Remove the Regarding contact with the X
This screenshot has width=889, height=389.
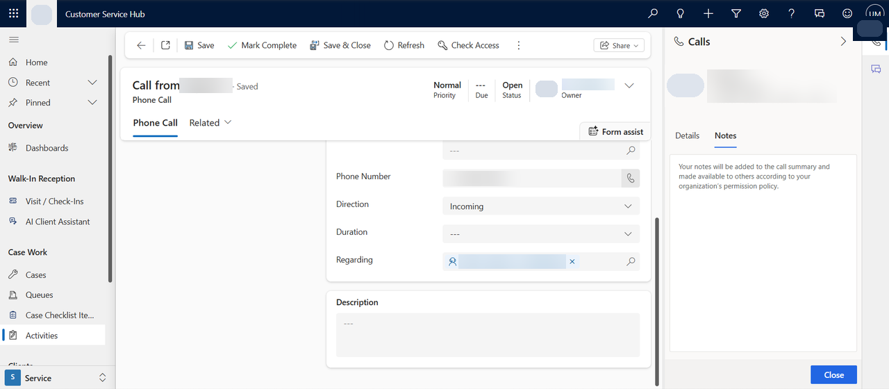click(x=572, y=262)
